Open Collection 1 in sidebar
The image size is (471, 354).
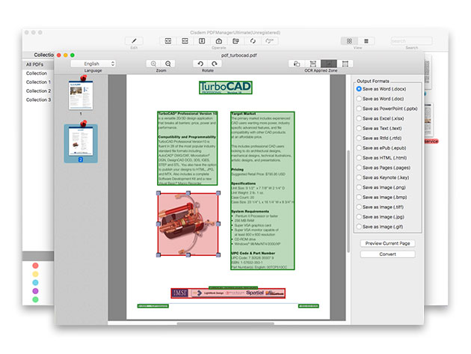tap(38, 82)
